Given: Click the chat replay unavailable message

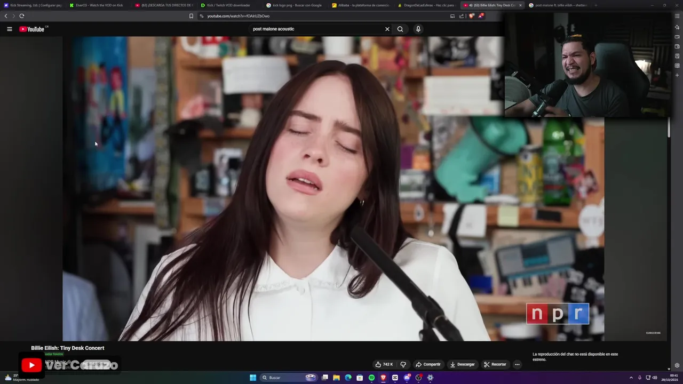Looking at the screenshot, I should click(x=575, y=357).
